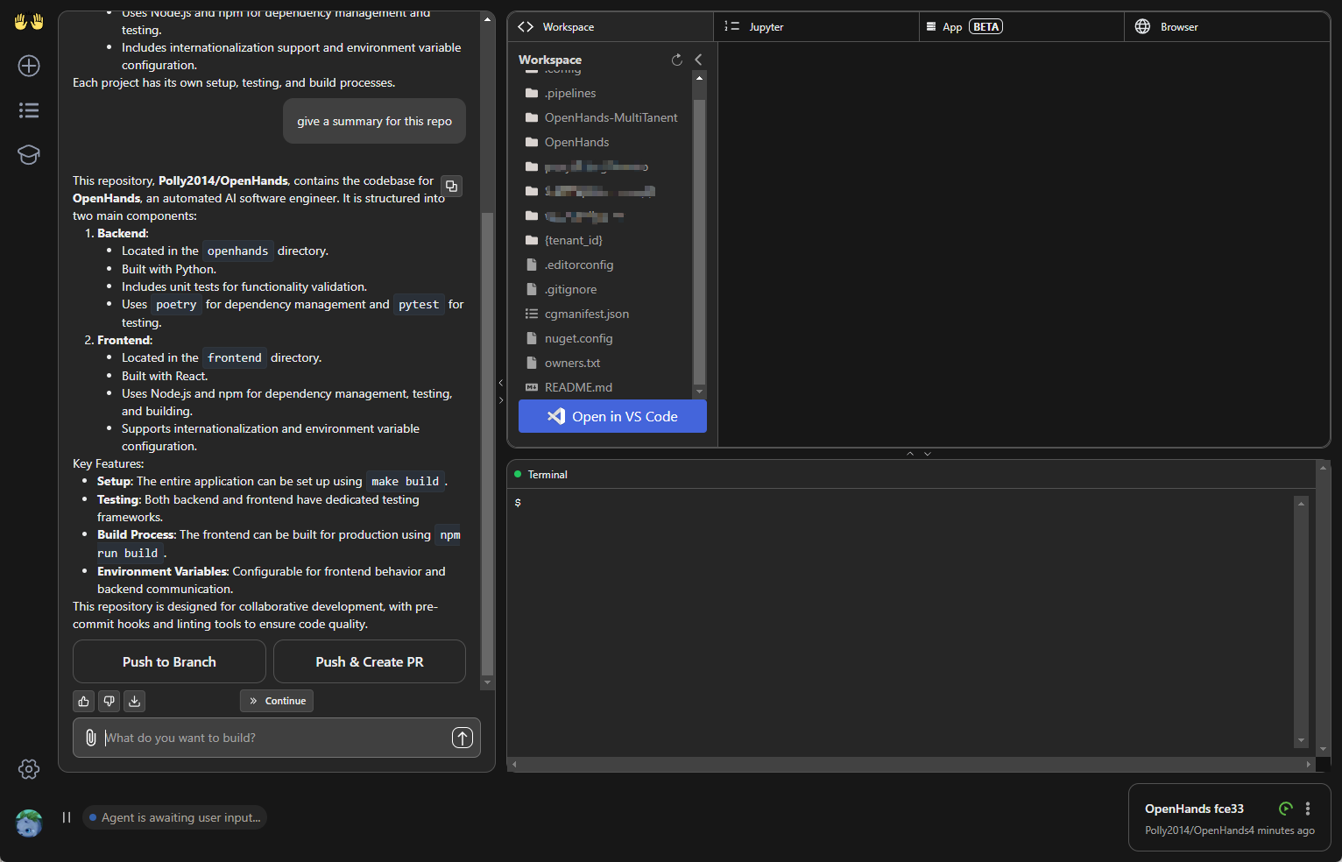1342x862 pixels.
Task: Collapse terminal with down chevron
Action: pyautogui.click(x=928, y=454)
